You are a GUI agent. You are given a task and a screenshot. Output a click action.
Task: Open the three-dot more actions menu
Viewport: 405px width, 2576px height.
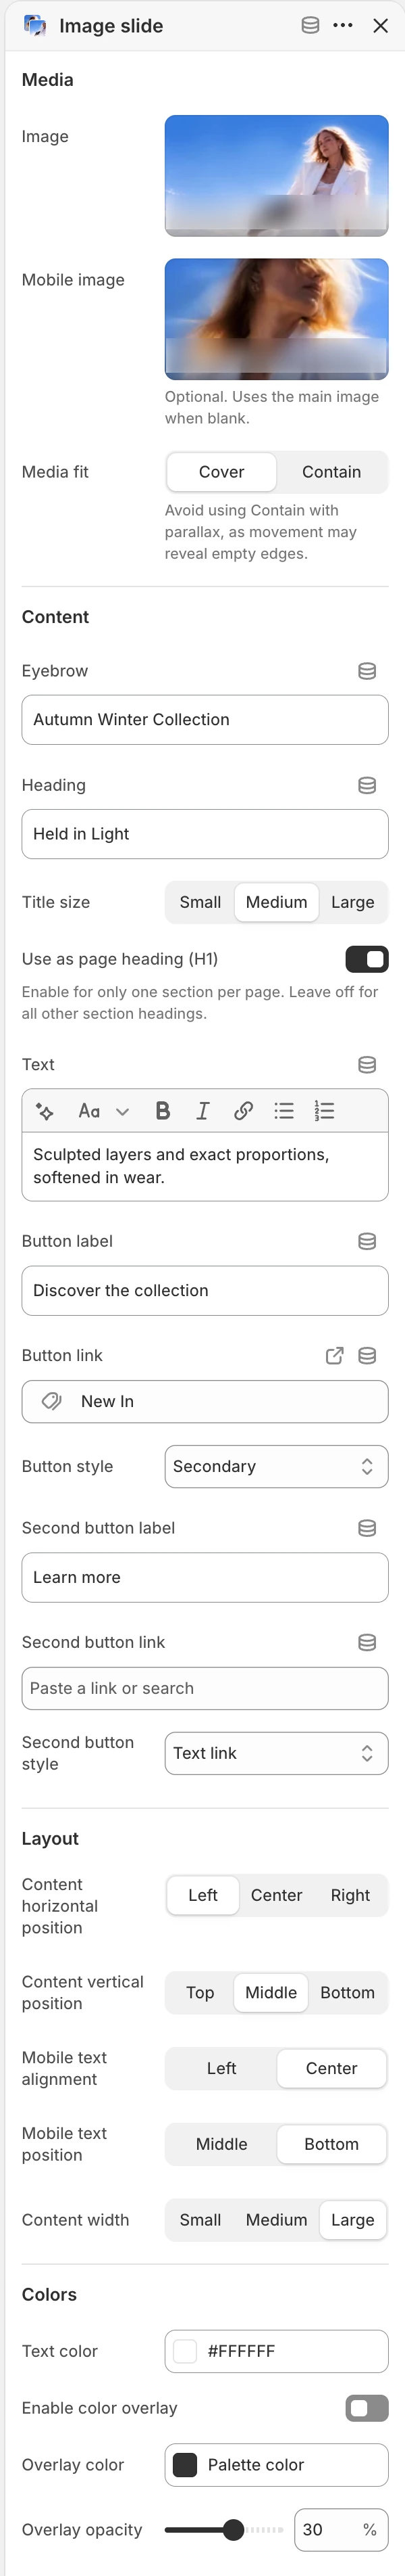click(x=343, y=26)
